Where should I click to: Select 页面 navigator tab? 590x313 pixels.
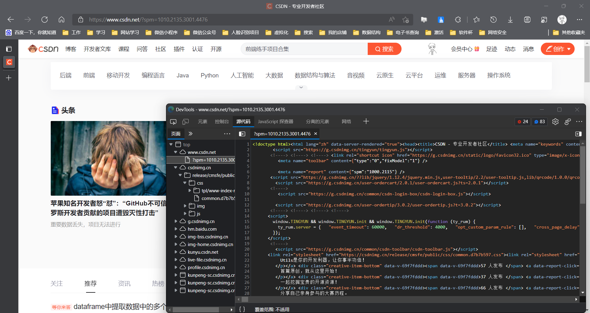coord(176,134)
